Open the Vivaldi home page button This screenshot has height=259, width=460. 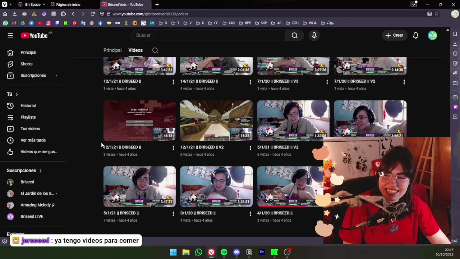pyautogui.click(x=5, y=14)
